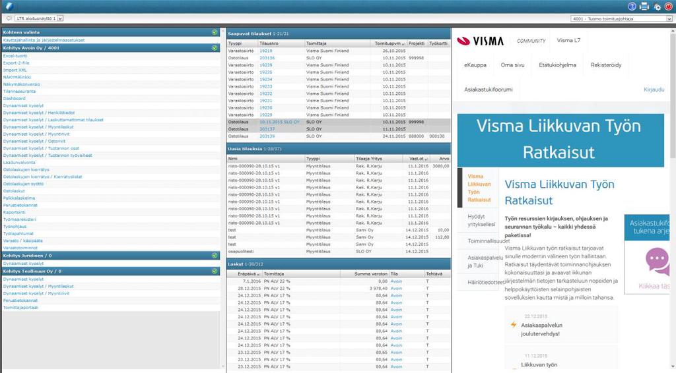Collapse the Kehitys Juridinen / 0 section
This screenshot has height=373, width=676.
(215, 256)
